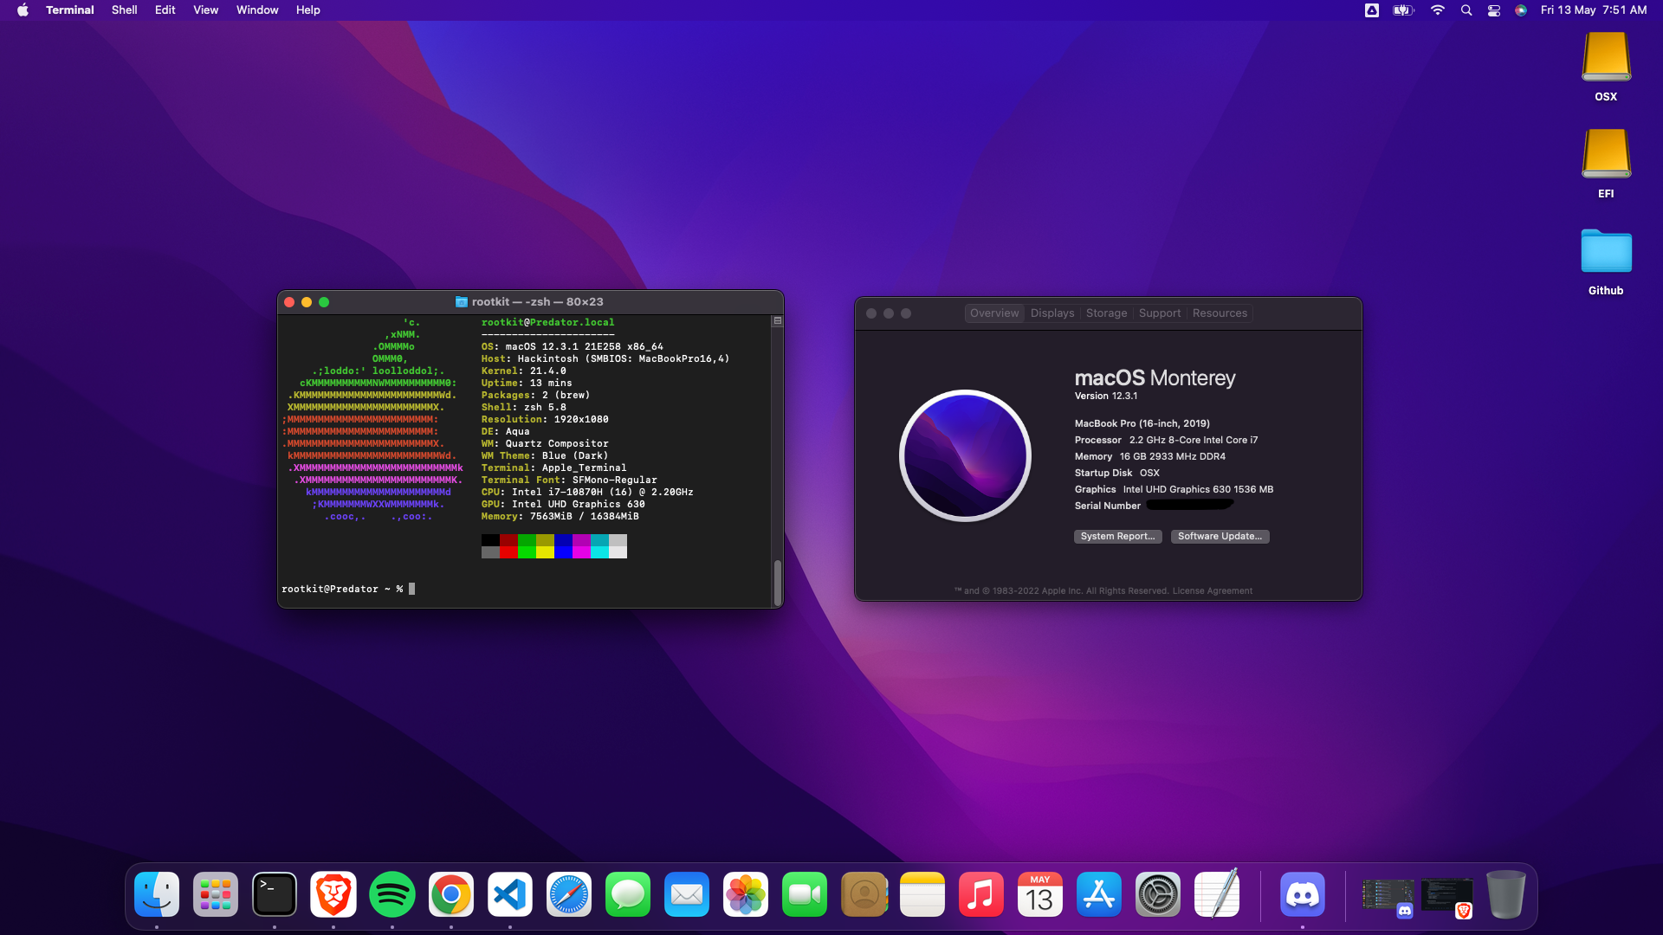Open Calendar showing May 13
Viewport: 1663px width, 935px height.
(1040, 894)
